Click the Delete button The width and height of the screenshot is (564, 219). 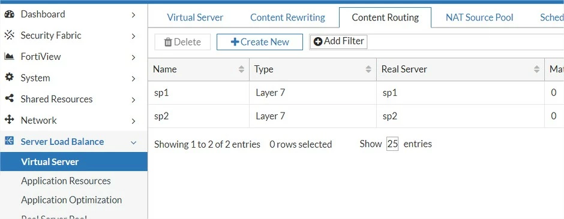[182, 42]
